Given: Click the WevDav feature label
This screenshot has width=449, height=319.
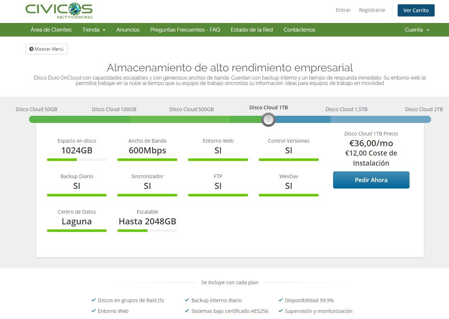Looking at the screenshot, I should pos(289,176).
